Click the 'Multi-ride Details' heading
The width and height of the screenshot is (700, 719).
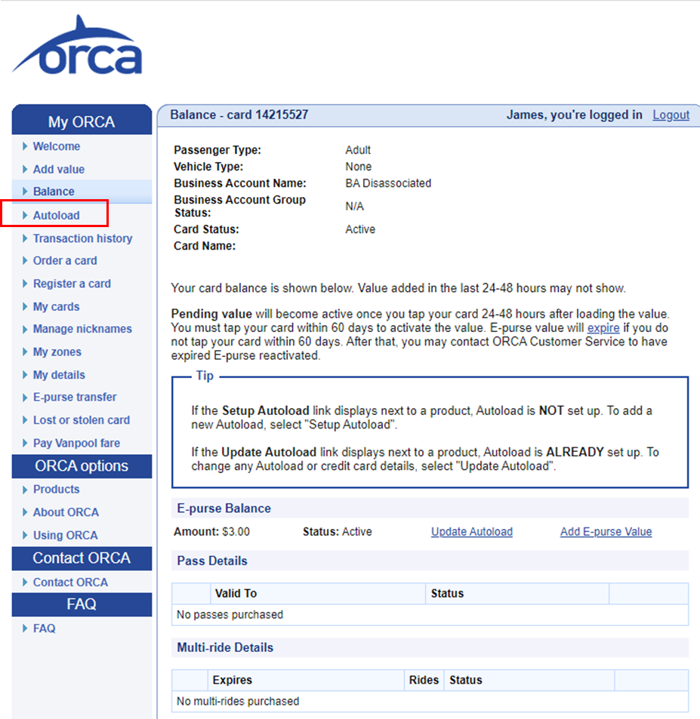click(225, 647)
